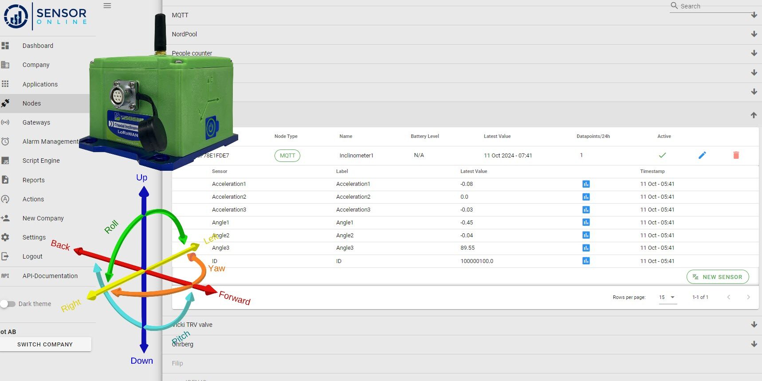Click the NEW SENSOR button

coord(718,277)
